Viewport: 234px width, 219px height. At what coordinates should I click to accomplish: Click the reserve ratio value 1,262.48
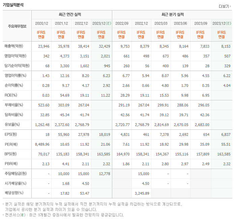pyautogui.click(x=42, y=125)
